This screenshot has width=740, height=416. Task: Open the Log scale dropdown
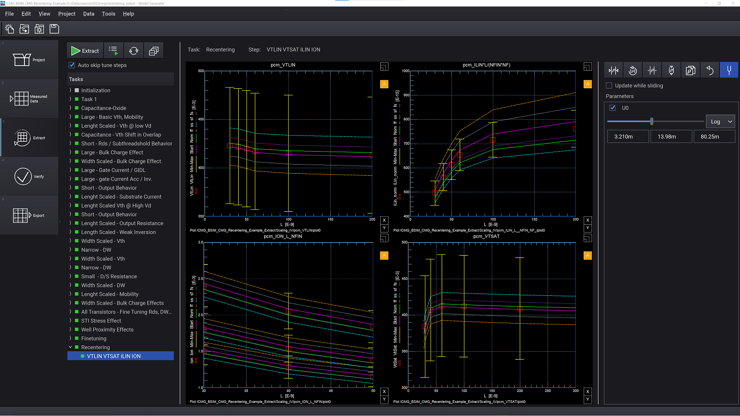[720, 121]
